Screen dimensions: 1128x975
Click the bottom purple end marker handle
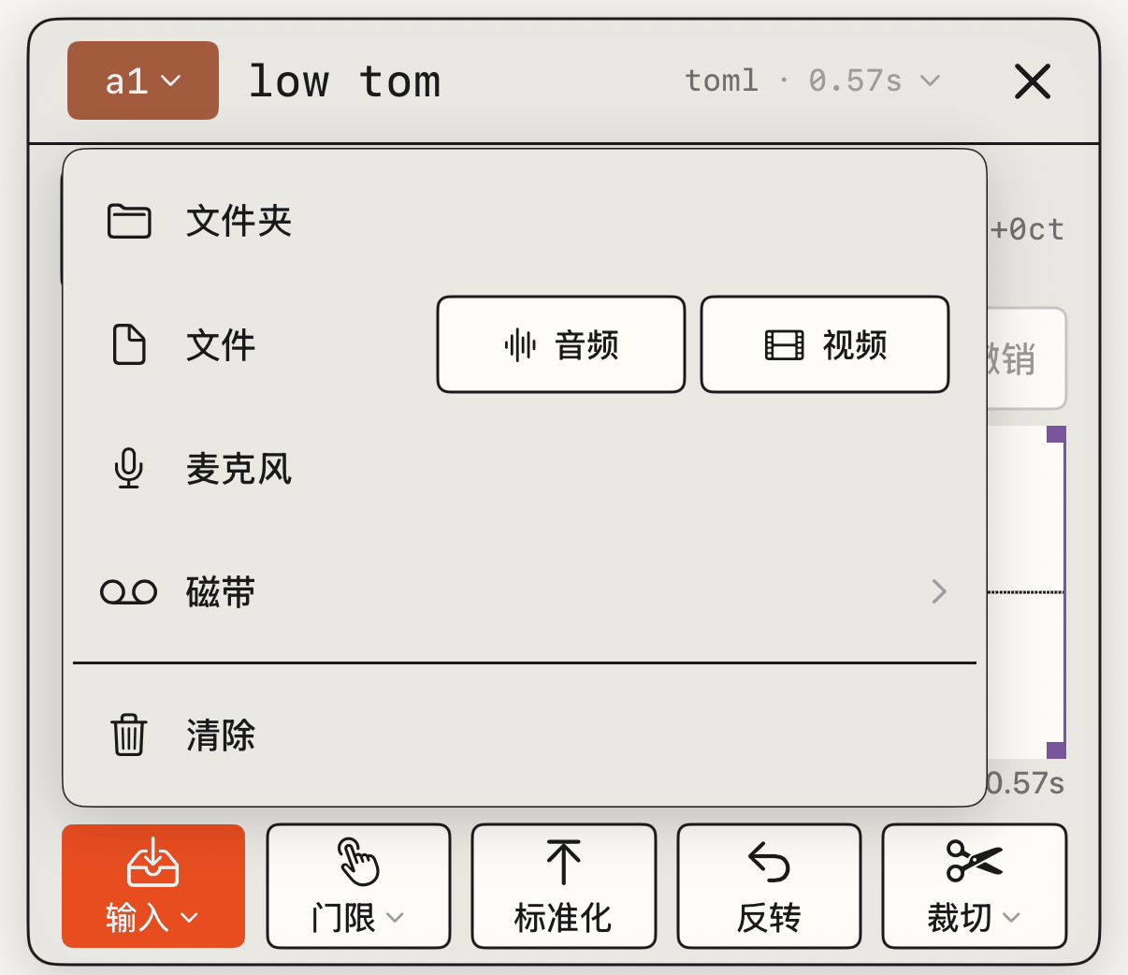pyautogui.click(x=1056, y=750)
